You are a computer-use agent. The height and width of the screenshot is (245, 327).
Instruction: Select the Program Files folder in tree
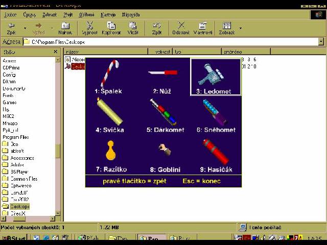(x=15, y=137)
